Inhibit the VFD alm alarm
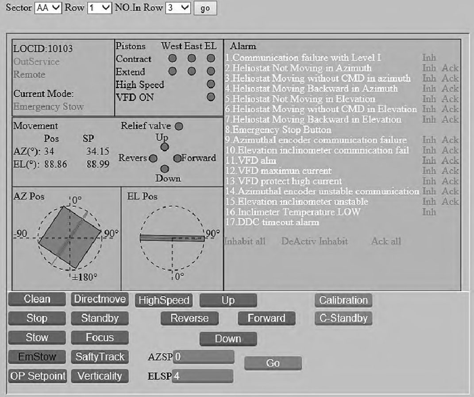Screen dimensions: 474x397 (429, 160)
